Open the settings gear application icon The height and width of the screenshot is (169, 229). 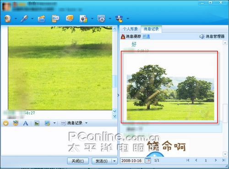(x=101, y=19)
